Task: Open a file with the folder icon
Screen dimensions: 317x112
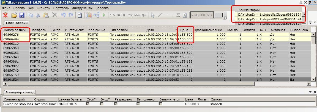Action: [14, 15]
